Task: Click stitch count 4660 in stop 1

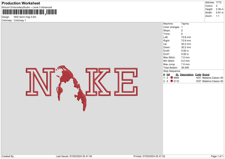Action: (x=176, y=78)
